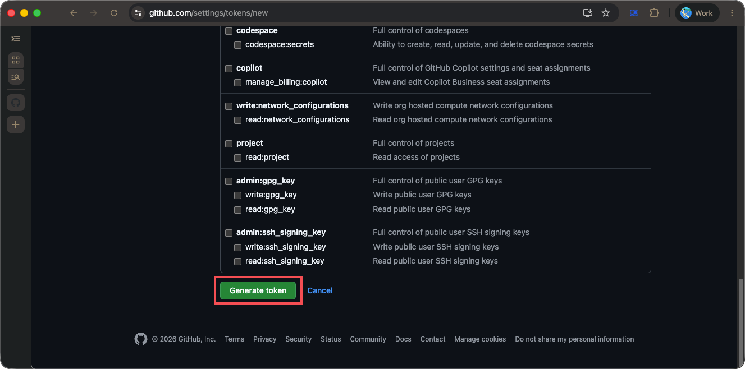
Task: Open the Terms footer link
Action: (x=235, y=339)
